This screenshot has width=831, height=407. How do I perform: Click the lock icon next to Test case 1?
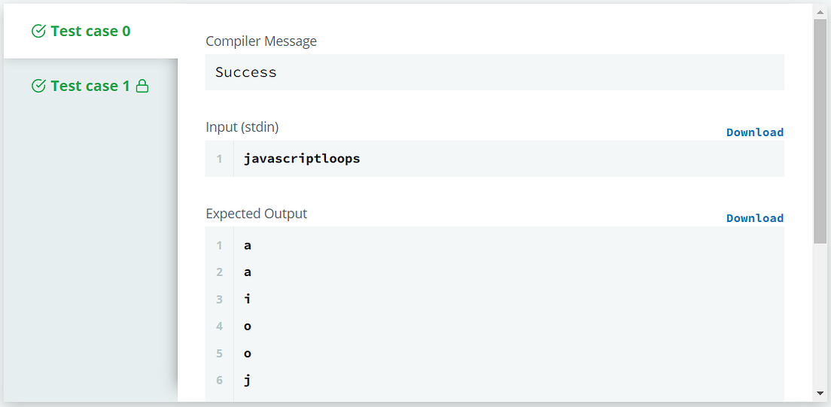point(142,86)
